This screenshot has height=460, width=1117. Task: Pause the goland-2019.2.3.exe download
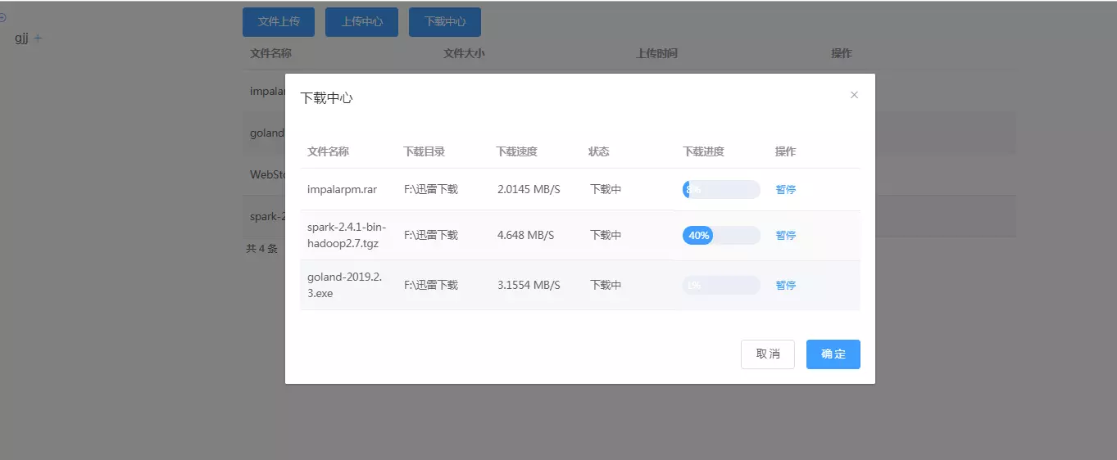pyautogui.click(x=785, y=286)
